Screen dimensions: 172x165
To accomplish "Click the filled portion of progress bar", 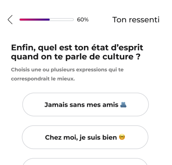I will click(x=34, y=20).
